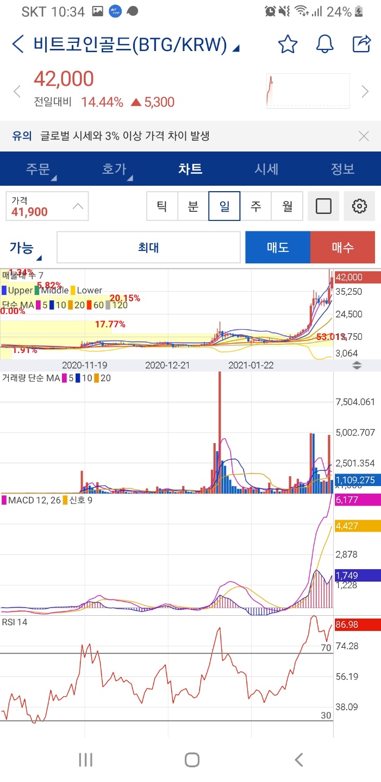Viewport: 381px width, 782px height.
Task: Go back with the top-left arrow
Action: pyautogui.click(x=18, y=44)
